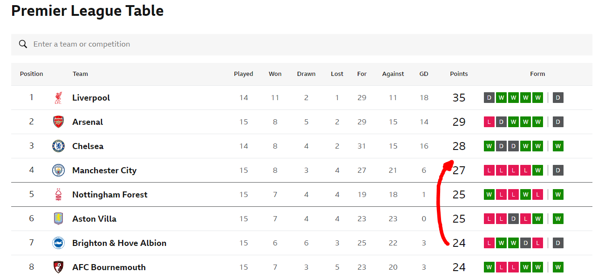Click Chelsea's latest green W form badge
Image resolution: width=598 pixels, height=279 pixels.
pyautogui.click(x=558, y=146)
